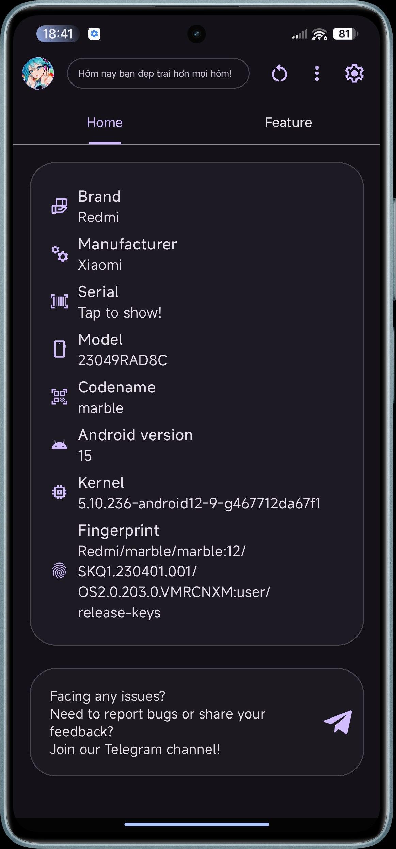Select the Home tab
The height and width of the screenshot is (849, 396).
pyautogui.click(x=105, y=123)
